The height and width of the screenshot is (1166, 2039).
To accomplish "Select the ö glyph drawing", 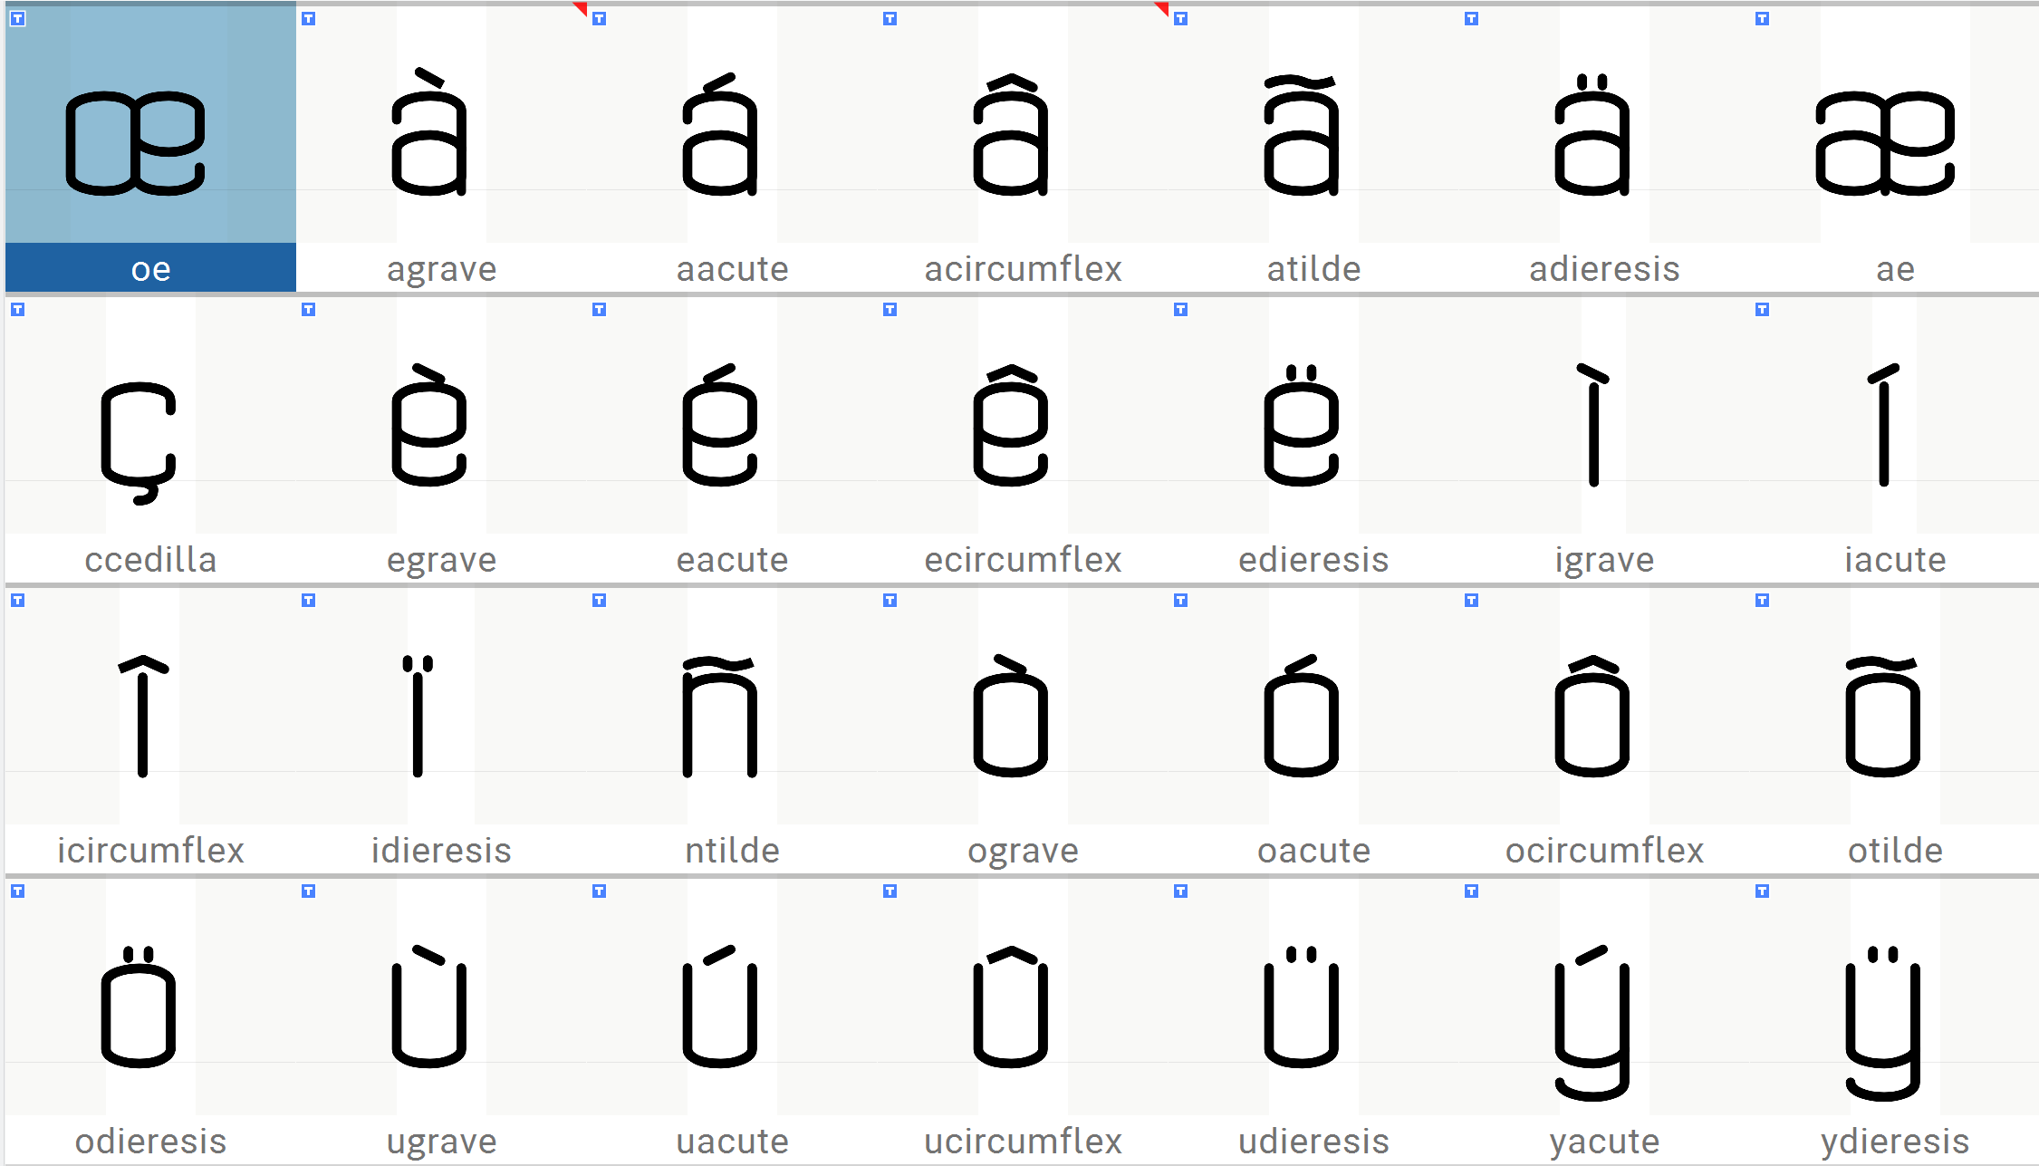I will pos(138,1007).
